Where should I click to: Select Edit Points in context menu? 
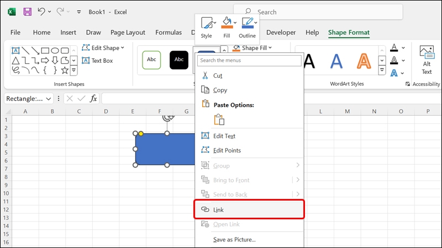(250, 150)
